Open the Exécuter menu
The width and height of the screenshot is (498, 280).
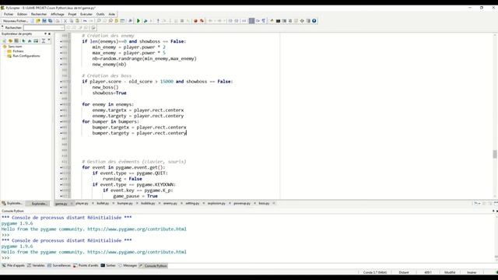click(86, 14)
